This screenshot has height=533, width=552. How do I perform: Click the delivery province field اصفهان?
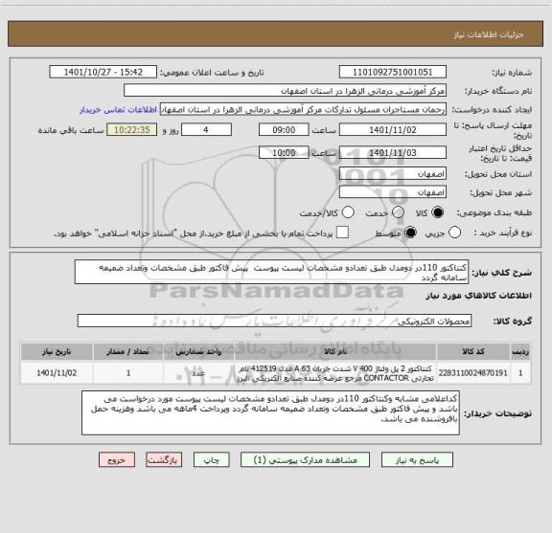point(393,174)
